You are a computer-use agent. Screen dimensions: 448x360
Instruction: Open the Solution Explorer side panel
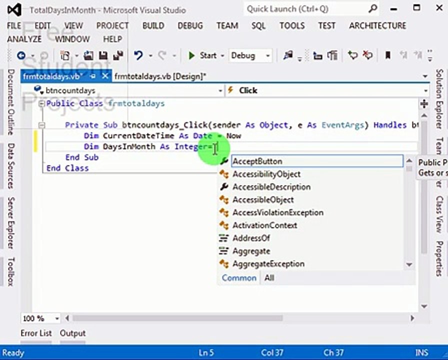[439, 99]
